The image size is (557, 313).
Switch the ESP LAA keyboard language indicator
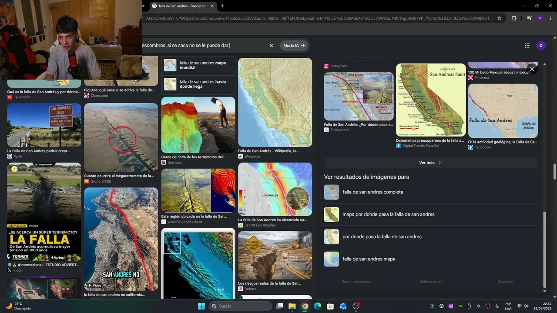[x=508, y=306]
